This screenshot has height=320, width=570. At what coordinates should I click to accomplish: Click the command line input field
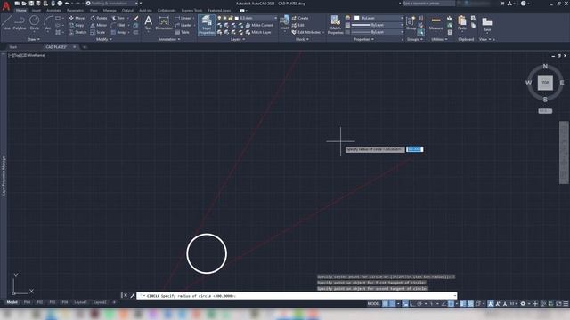[x=297, y=296]
